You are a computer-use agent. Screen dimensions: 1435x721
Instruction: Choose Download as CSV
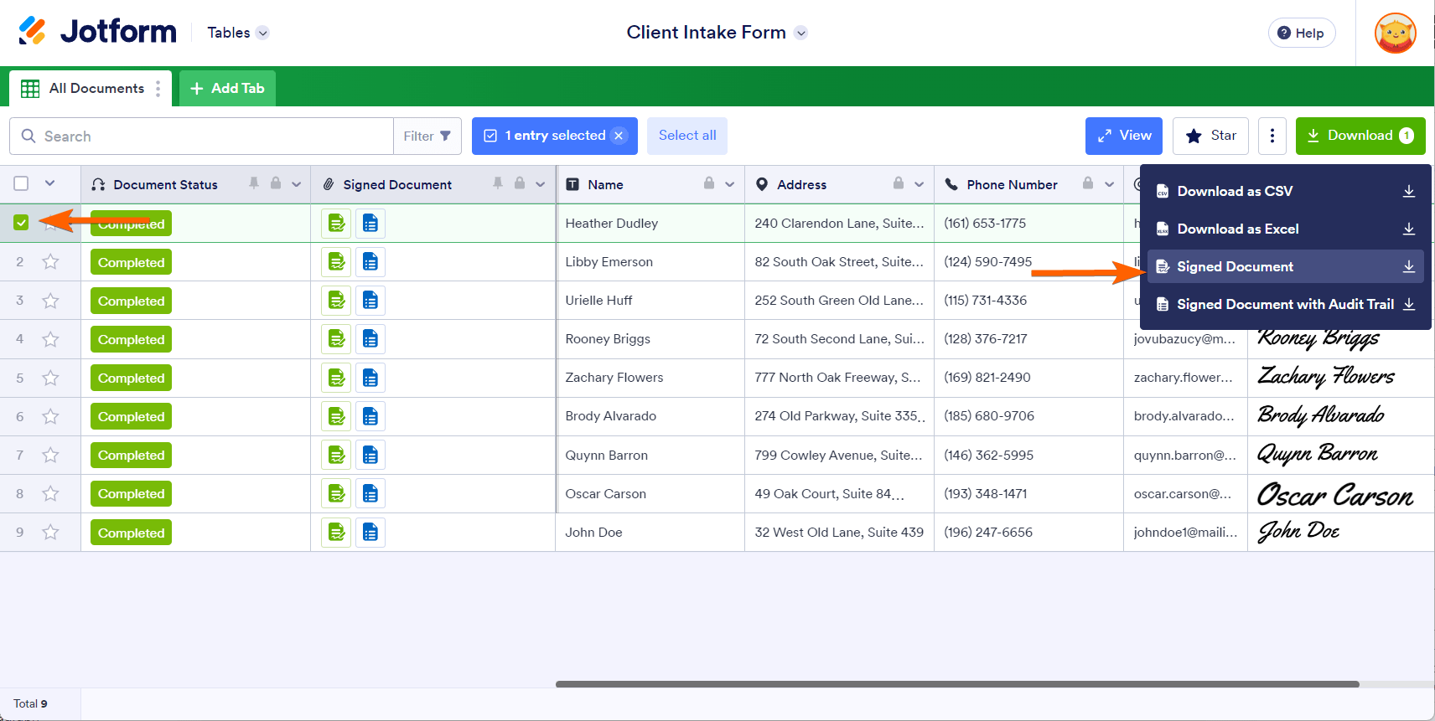pyautogui.click(x=1285, y=191)
